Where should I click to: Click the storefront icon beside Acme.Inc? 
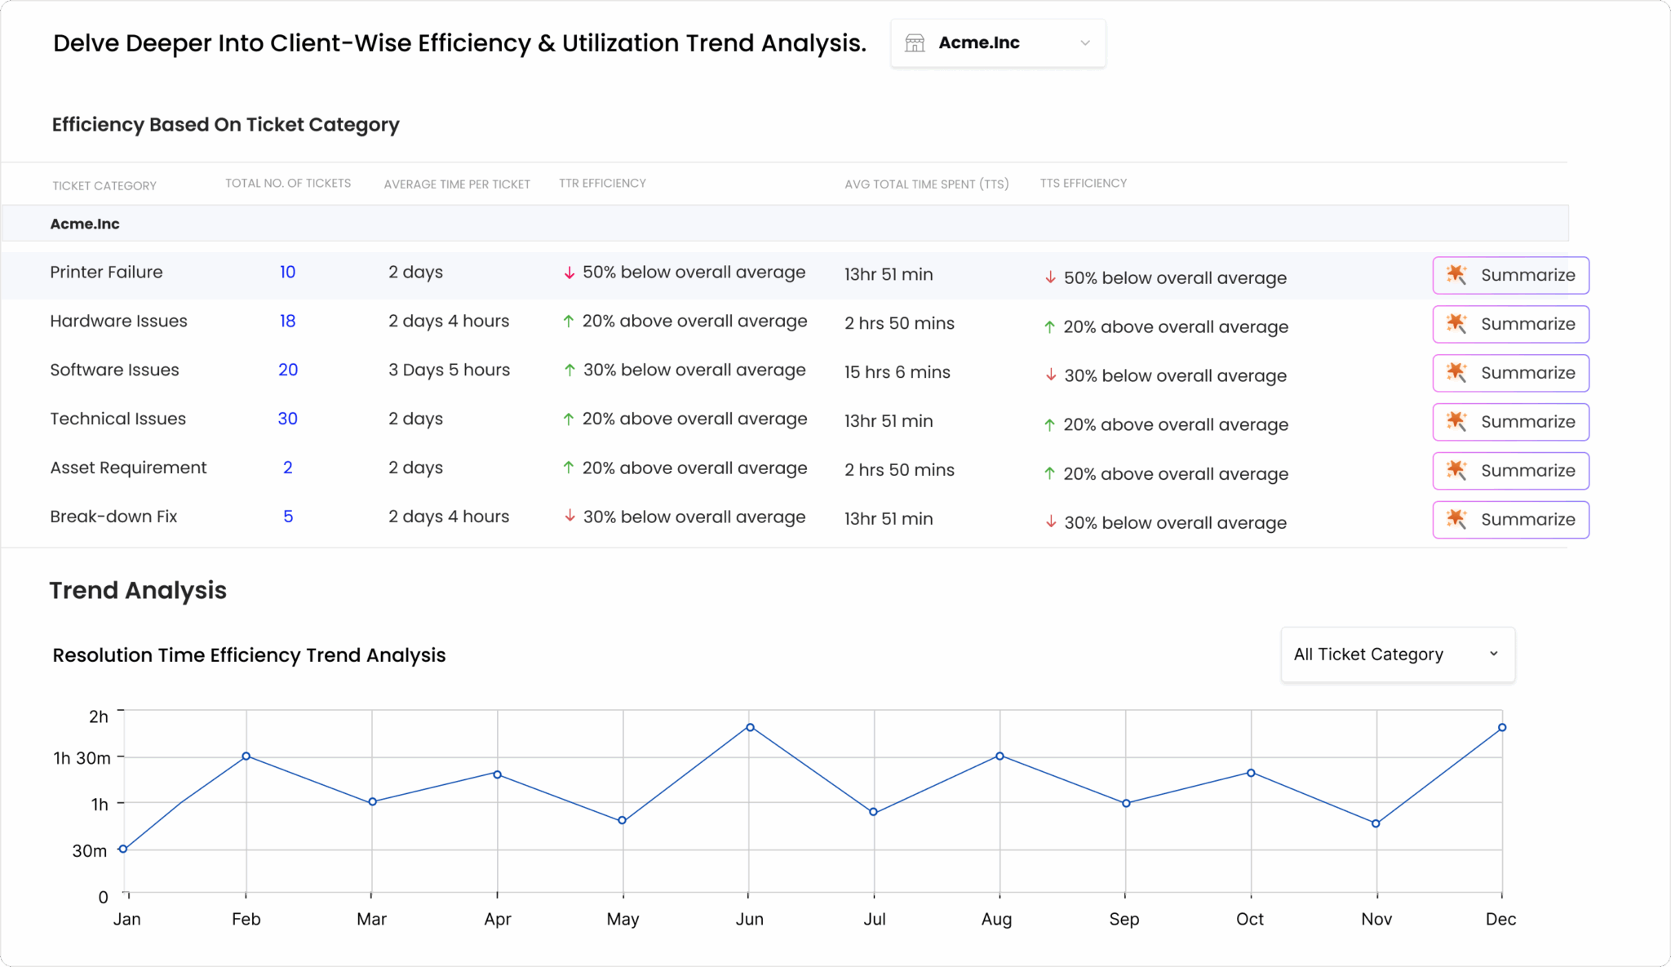pos(915,43)
